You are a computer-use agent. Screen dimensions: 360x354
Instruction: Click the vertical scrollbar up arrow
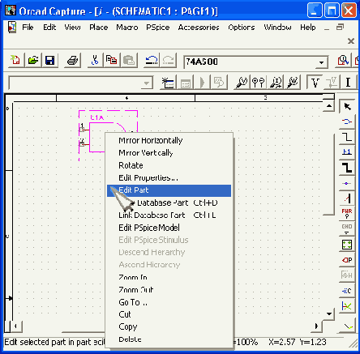tap(329, 106)
